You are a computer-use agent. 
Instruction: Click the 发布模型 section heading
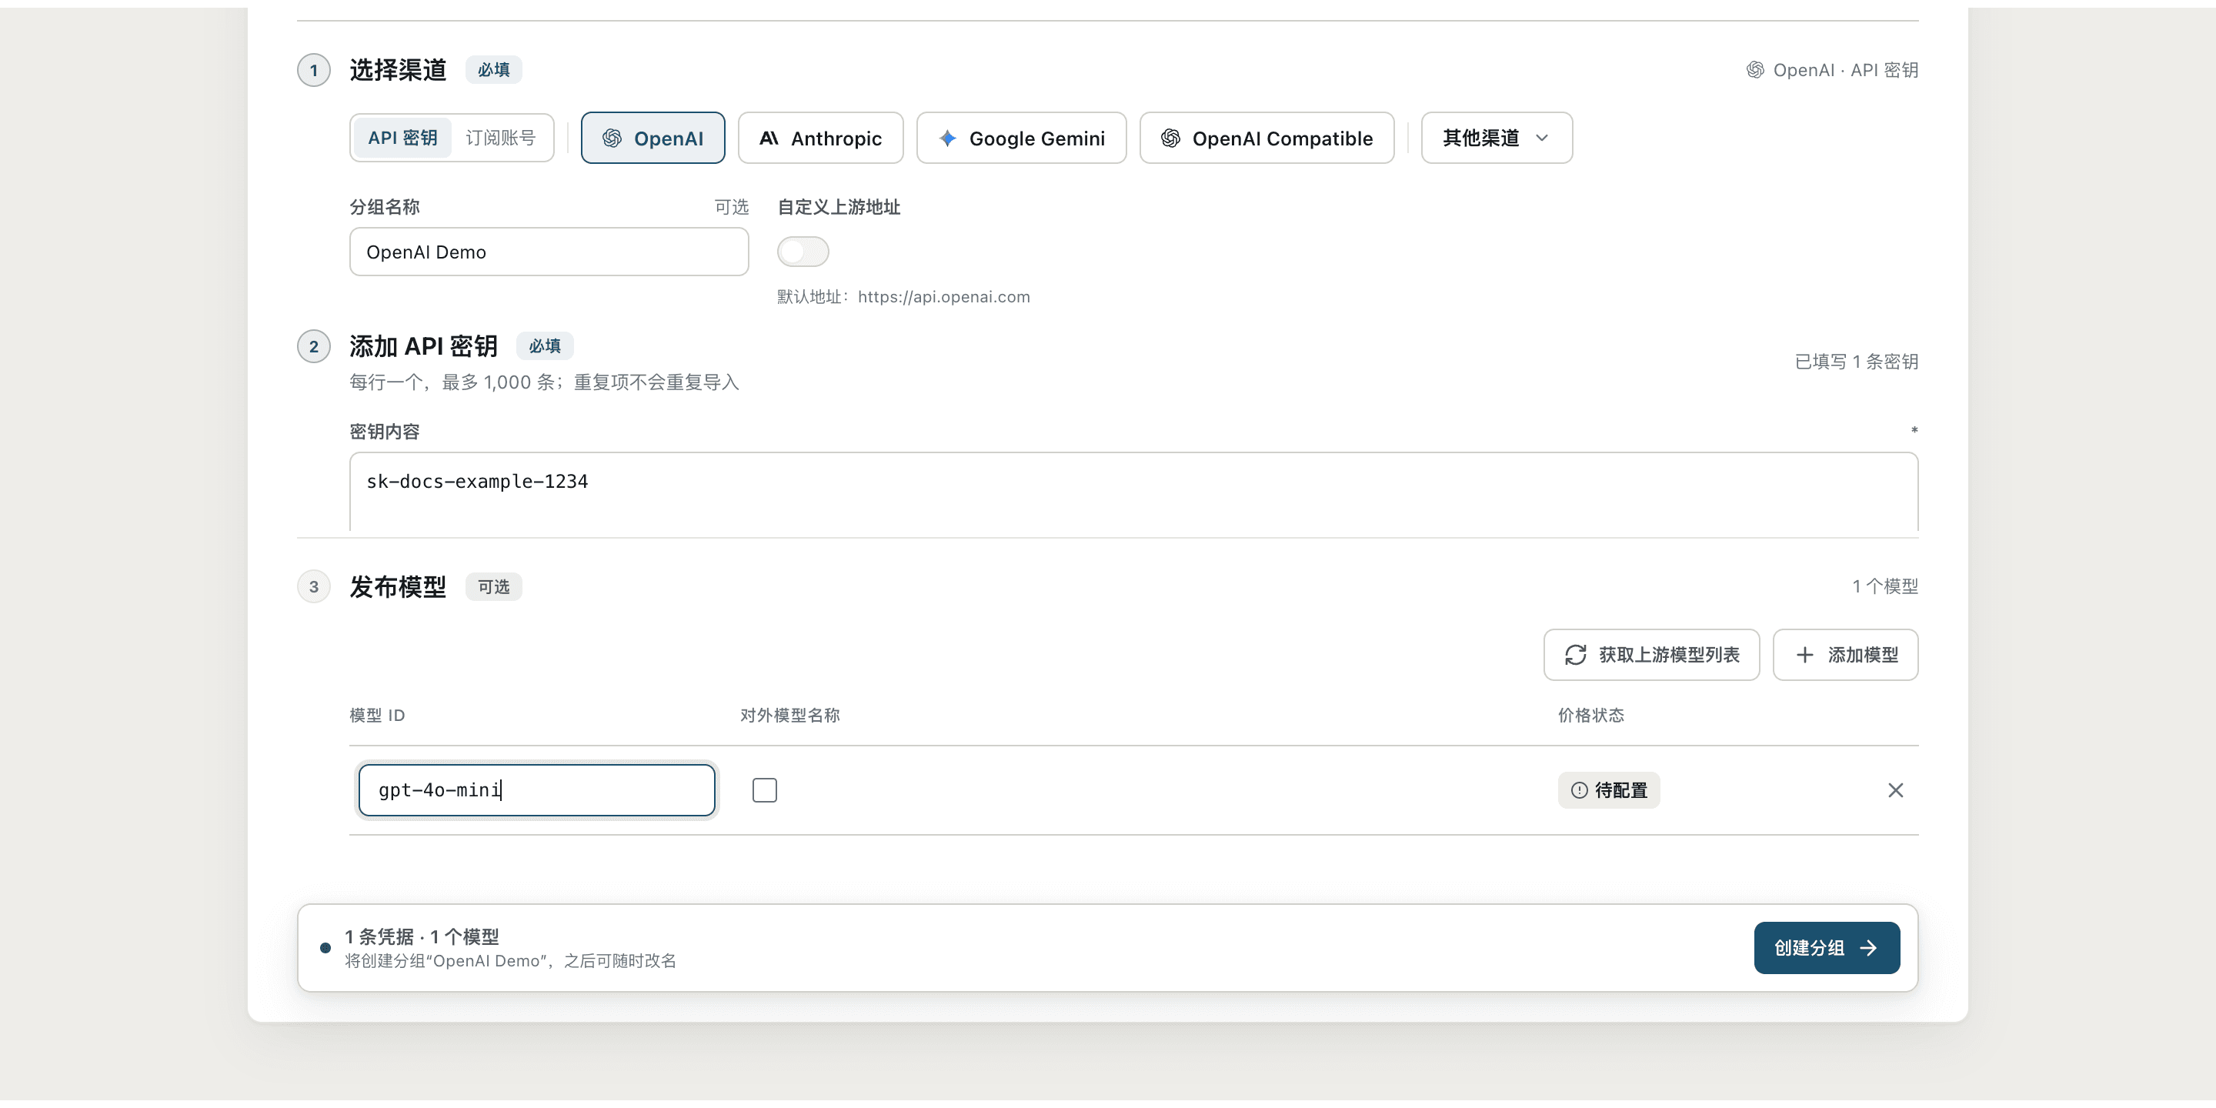(398, 586)
